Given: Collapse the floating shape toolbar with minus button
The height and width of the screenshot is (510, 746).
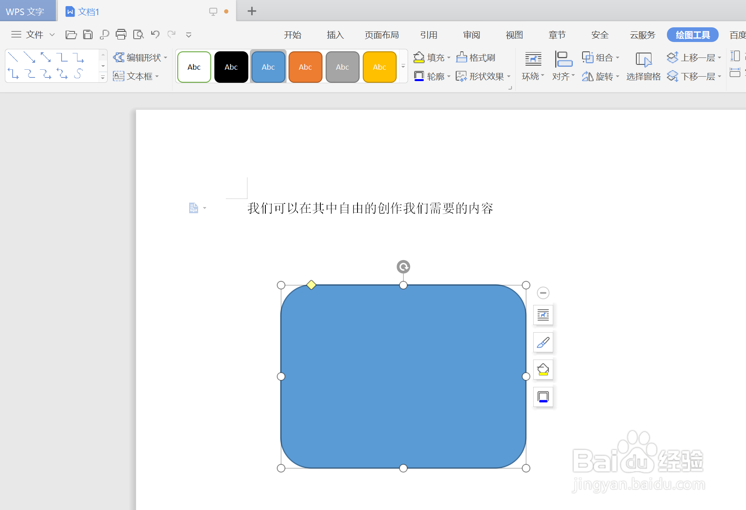Looking at the screenshot, I should (543, 293).
